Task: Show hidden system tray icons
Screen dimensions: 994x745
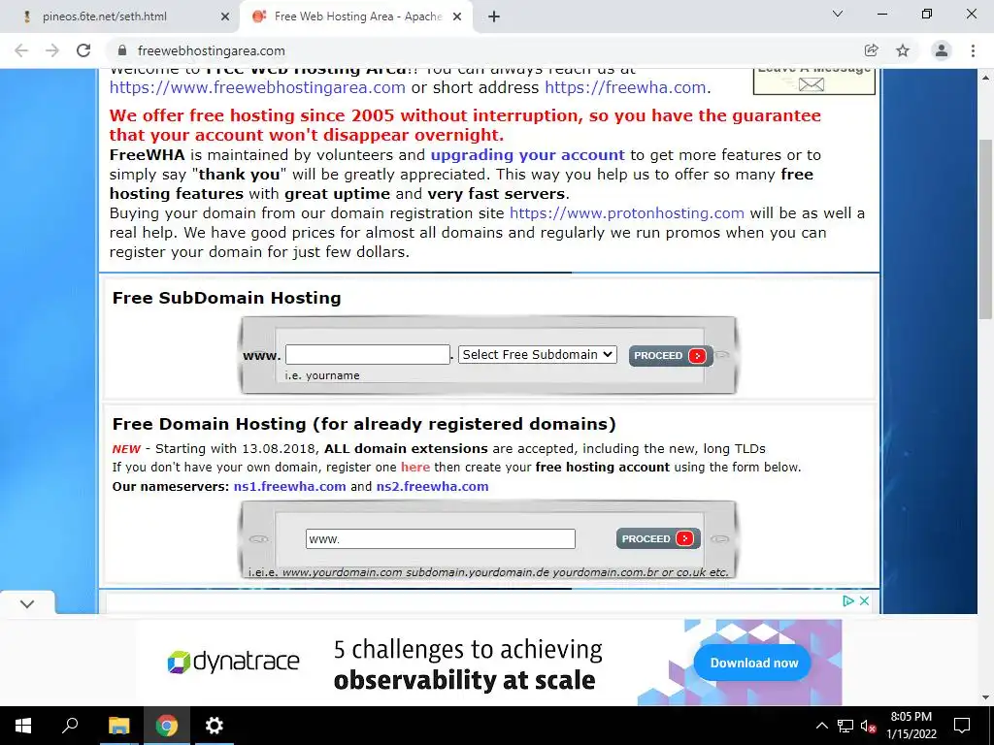Action: pyautogui.click(x=821, y=726)
